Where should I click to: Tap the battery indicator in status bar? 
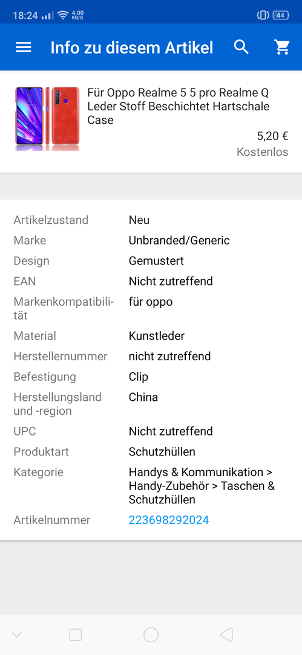[280, 15]
